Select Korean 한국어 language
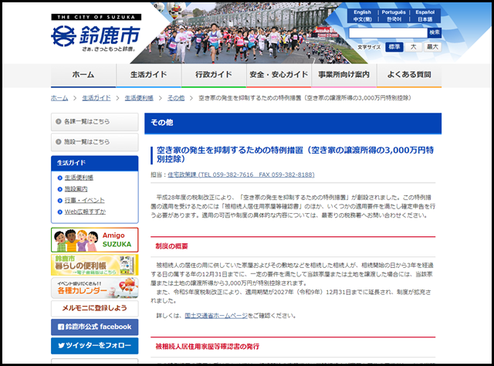 pos(394,19)
